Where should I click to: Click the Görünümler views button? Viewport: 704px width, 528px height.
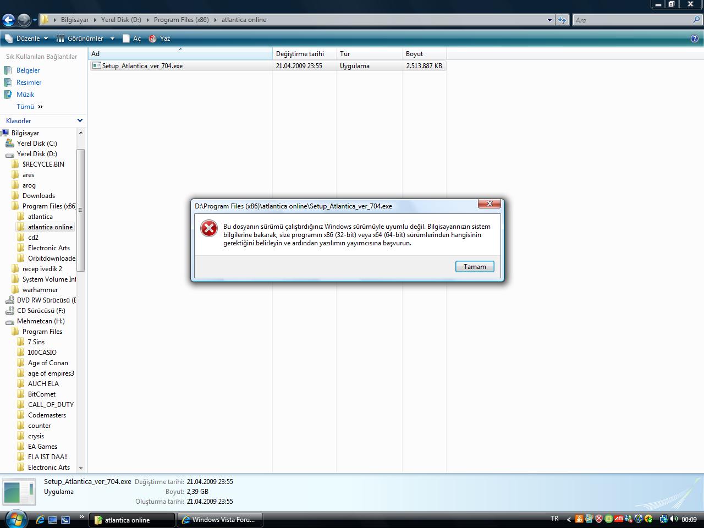click(80, 38)
